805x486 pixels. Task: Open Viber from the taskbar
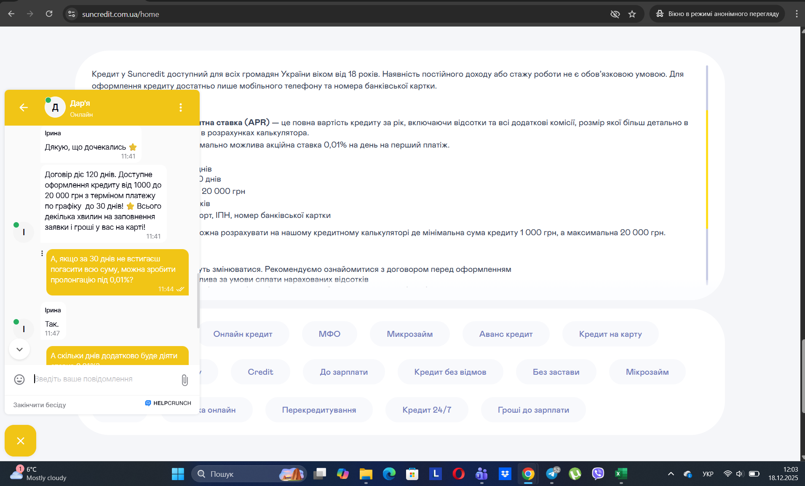(598, 474)
